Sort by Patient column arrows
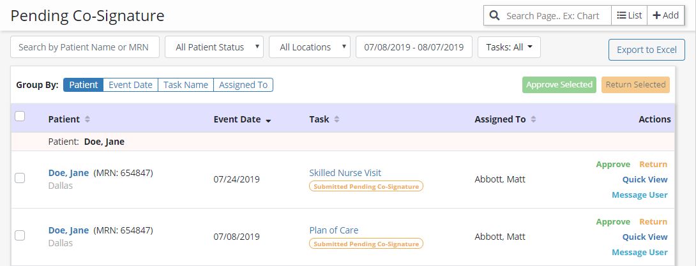Screen dimensions: 696x266 click(87, 119)
